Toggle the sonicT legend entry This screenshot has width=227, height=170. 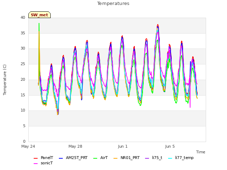pyautogui.click(x=43, y=163)
